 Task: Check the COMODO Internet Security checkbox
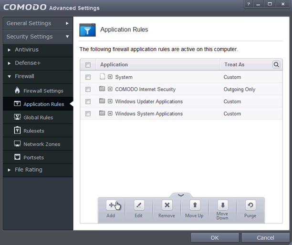point(88,89)
